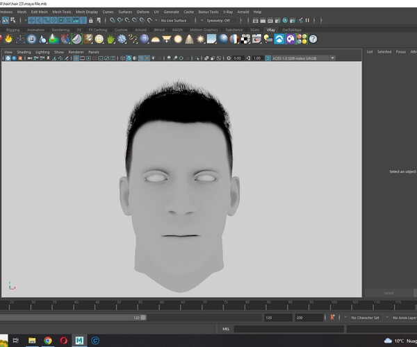
Task: Click the V-Ray sun light shelf icon
Action: [x=201, y=39]
